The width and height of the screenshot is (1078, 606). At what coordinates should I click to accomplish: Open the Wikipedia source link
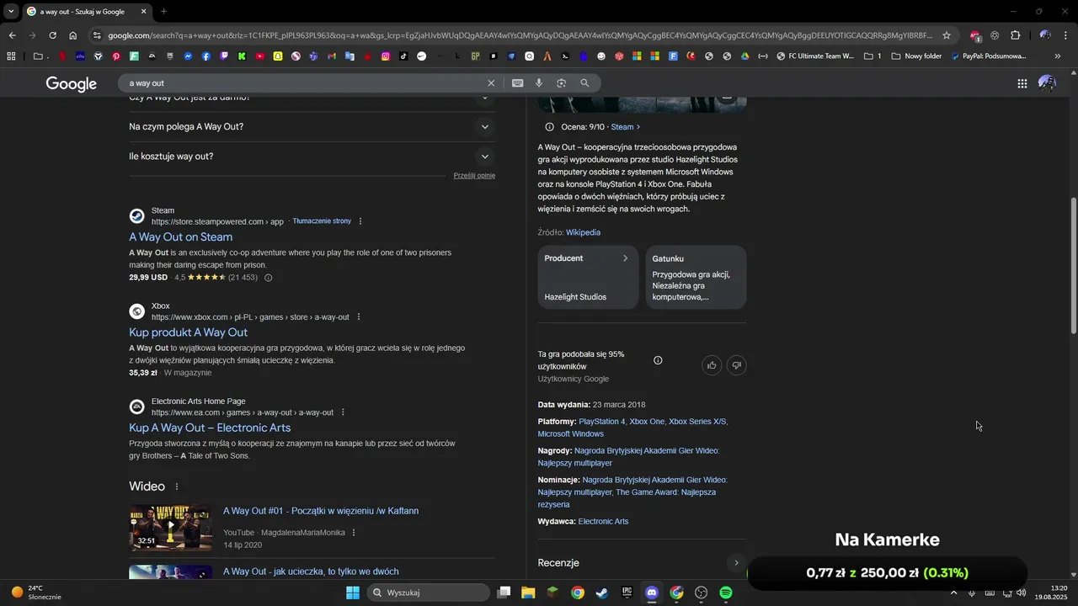(583, 232)
